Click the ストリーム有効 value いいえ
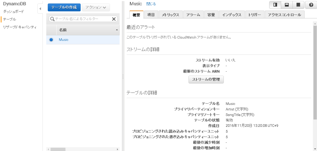 (x=230, y=60)
